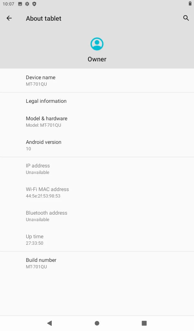This screenshot has width=194, height=331.
Task: View Model & hardware details
Action: tap(97, 121)
